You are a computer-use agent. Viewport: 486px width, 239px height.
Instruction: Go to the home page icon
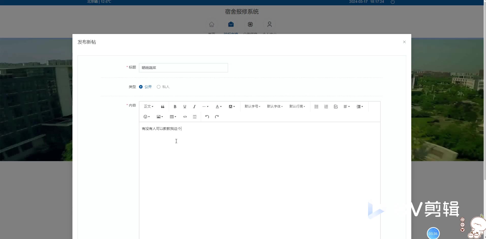pyautogui.click(x=211, y=24)
